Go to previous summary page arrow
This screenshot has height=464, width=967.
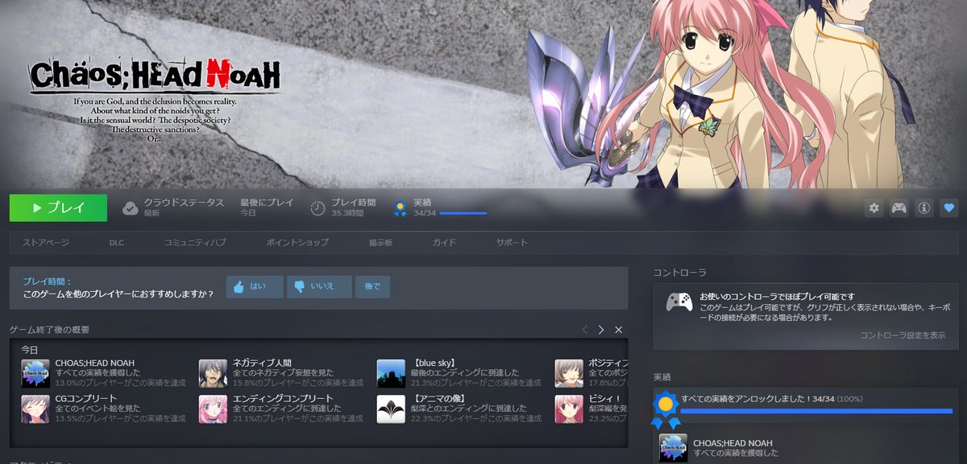(x=585, y=330)
